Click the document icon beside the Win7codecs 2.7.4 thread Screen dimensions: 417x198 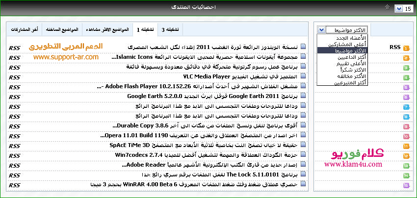click(x=303, y=155)
